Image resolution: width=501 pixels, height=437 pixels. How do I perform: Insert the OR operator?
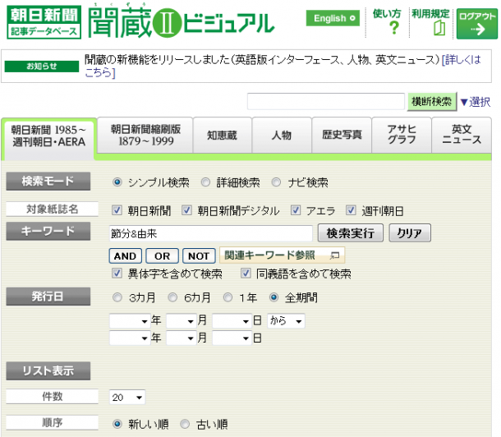pyautogui.click(x=163, y=256)
